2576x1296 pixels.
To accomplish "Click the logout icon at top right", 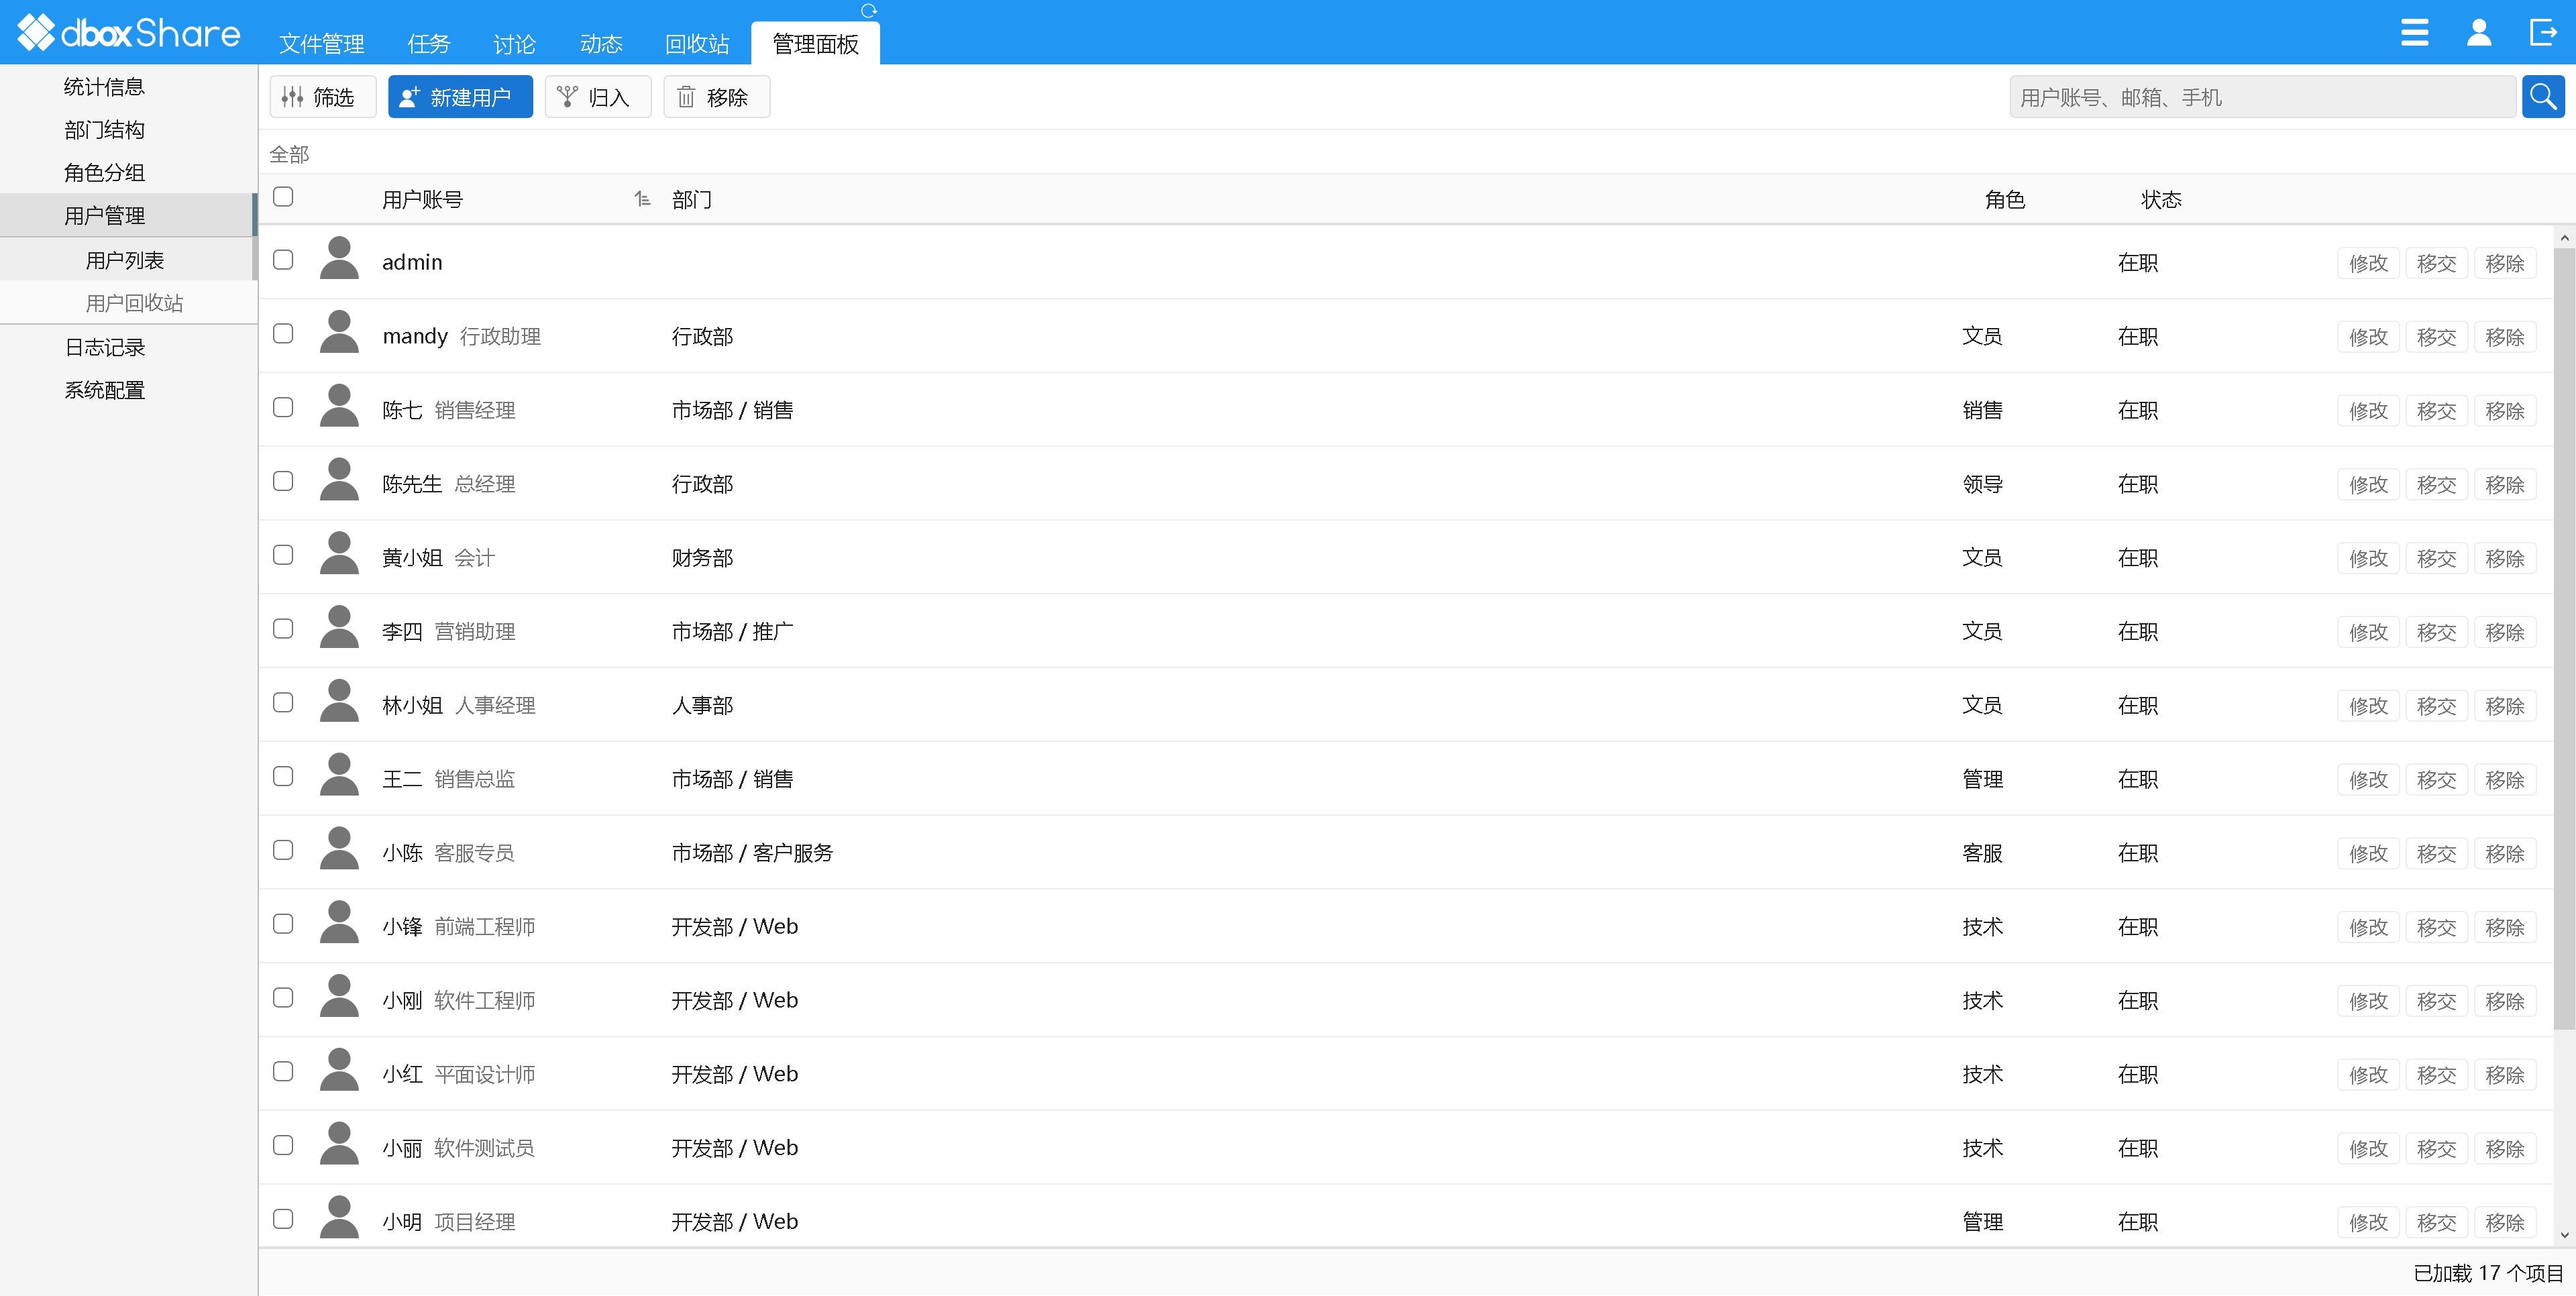I will [x=2542, y=32].
